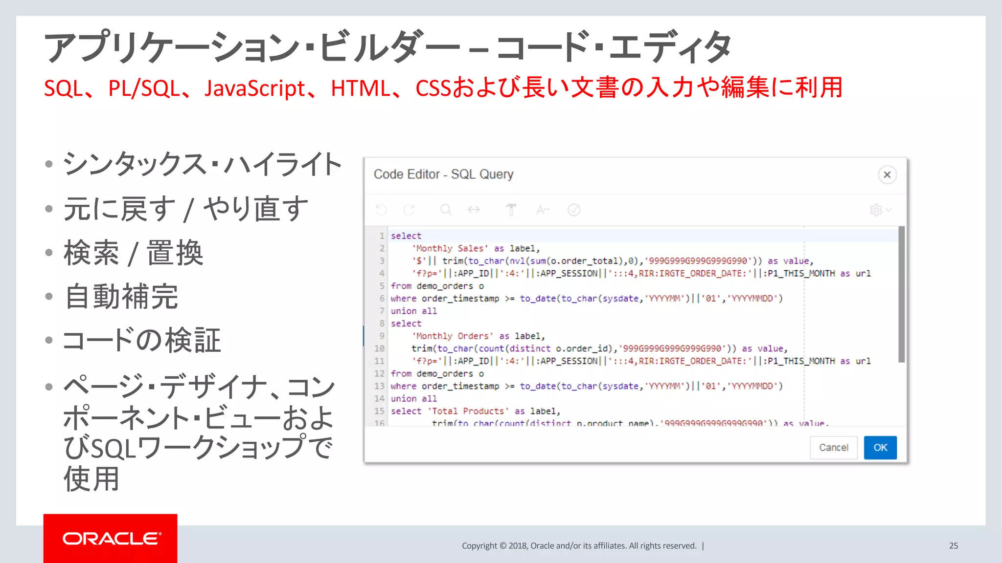Open Find with the magnifier icon

(x=446, y=210)
